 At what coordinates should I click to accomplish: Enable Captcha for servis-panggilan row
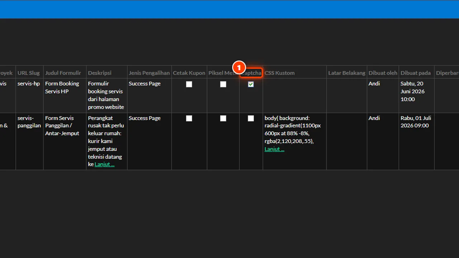(251, 118)
